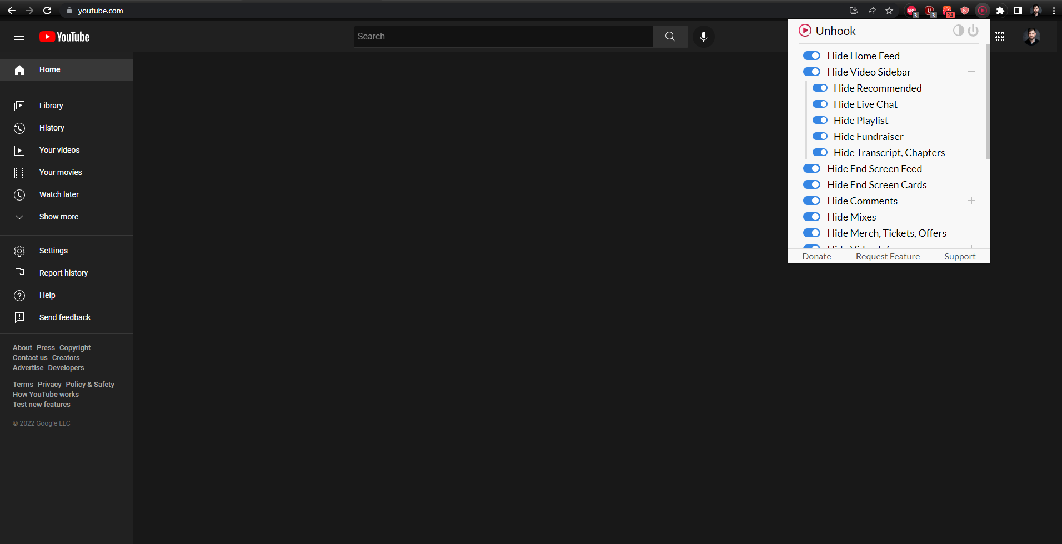Reload the page
1062x544 pixels.
point(47,11)
